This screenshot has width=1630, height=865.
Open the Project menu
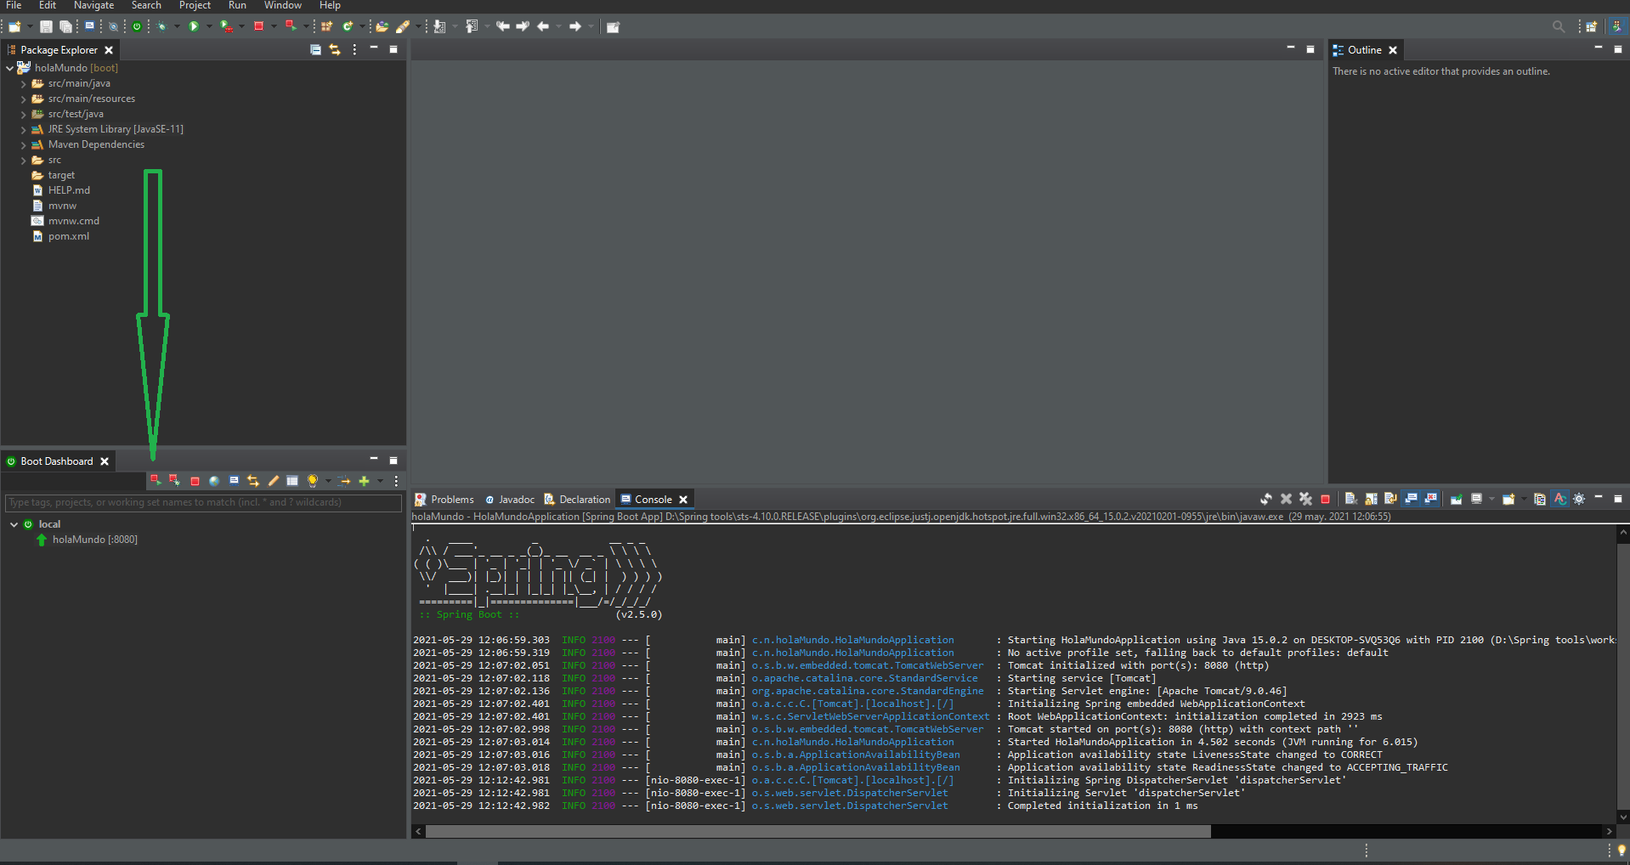click(x=195, y=5)
